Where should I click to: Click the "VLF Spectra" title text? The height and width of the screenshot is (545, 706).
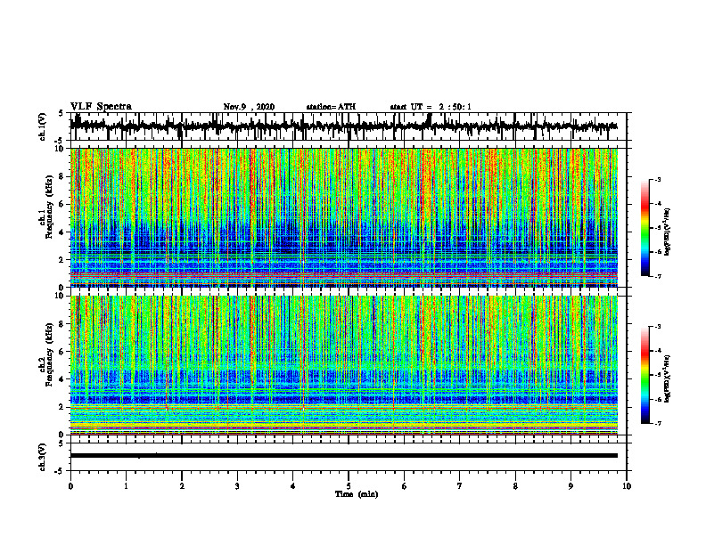click(x=101, y=107)
